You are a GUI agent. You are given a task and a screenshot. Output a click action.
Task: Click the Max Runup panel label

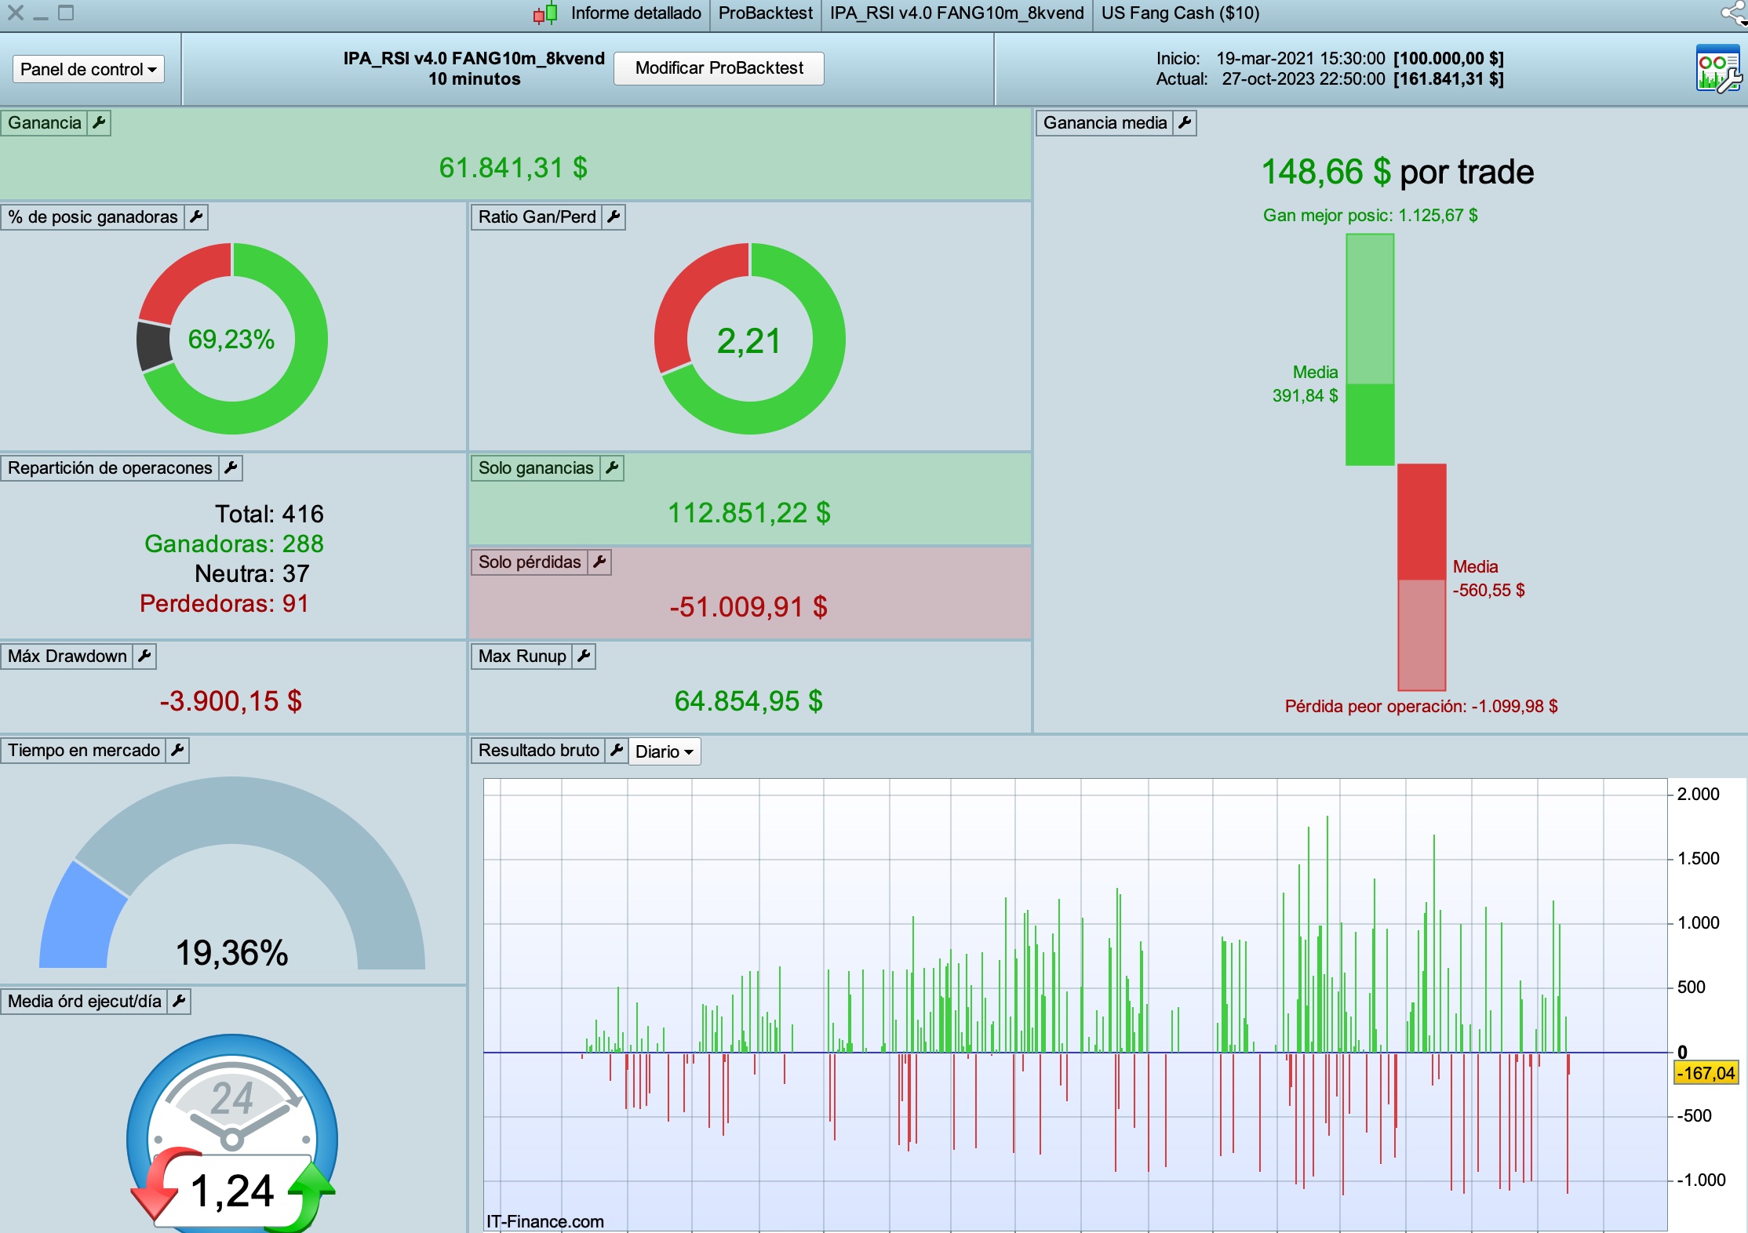coord(523,657)
